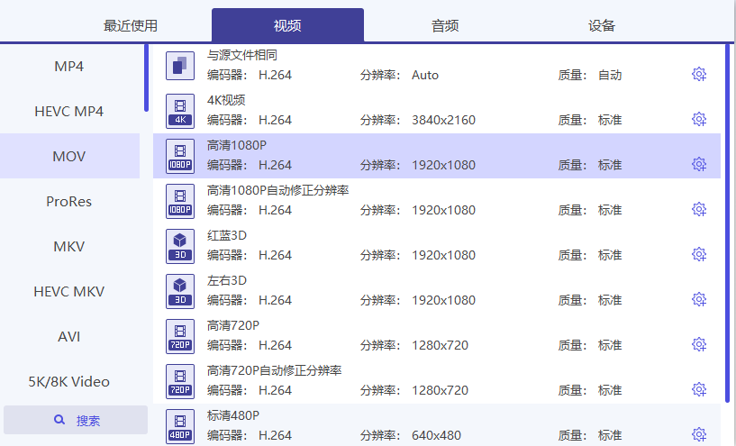
Task: Open settings gear for 左右3D preset
Action: click(699, 299)
